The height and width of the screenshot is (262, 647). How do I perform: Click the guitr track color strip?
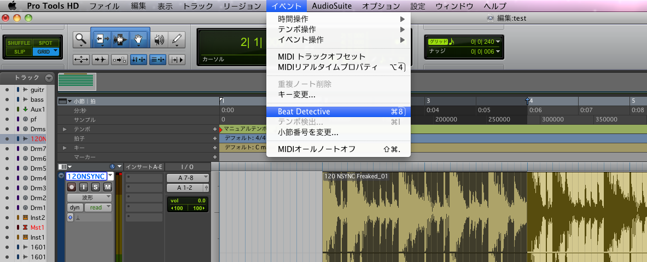pyautogui.click(x=18, y=90)
